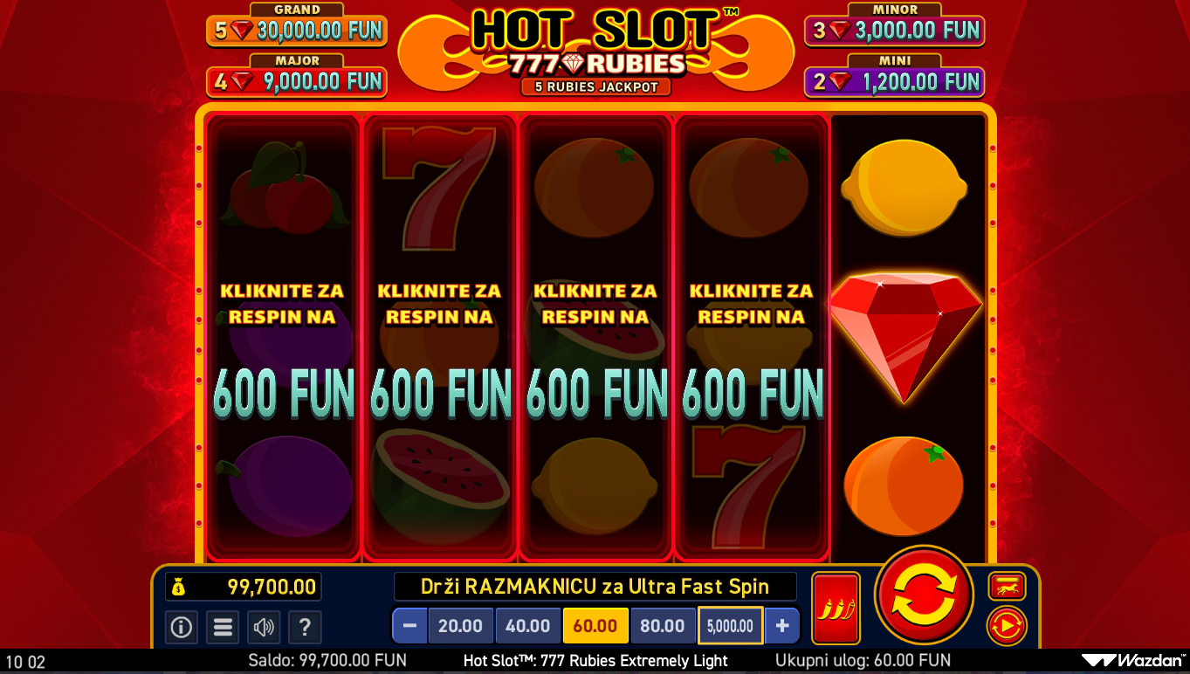Click the 99,700.00 balance display
This screenshot has width=1190, height=674.
(x=244, y=587)
